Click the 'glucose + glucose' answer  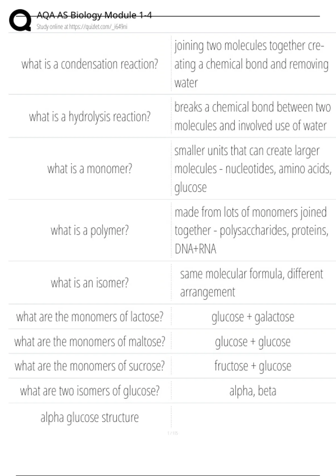[x=253, y=342]
